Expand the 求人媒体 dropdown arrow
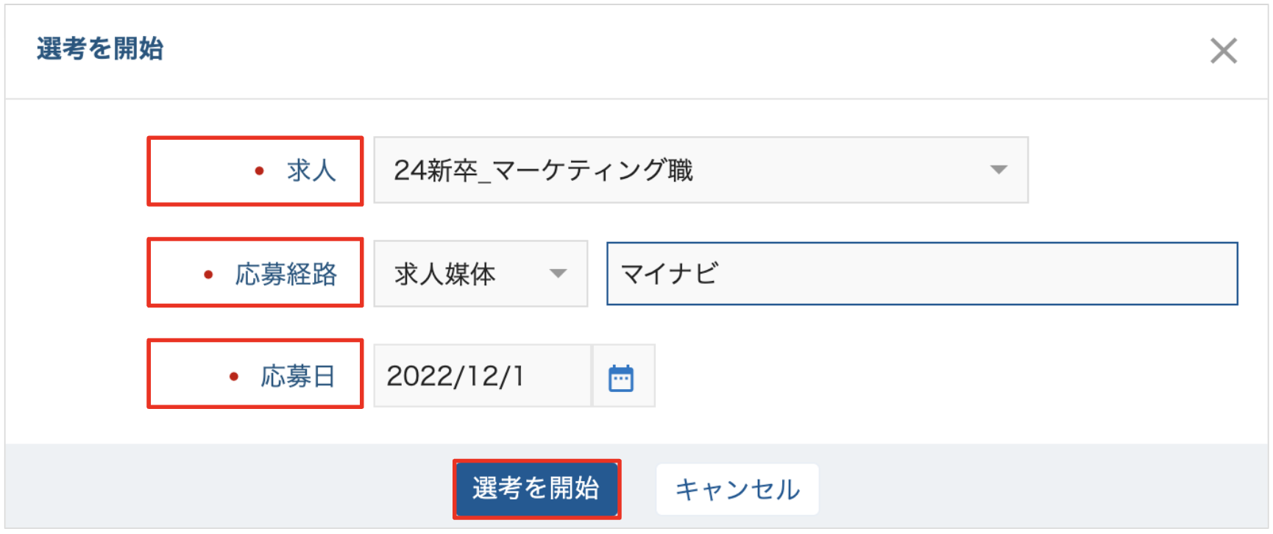Screen dimensions: 1273x534 558,274
